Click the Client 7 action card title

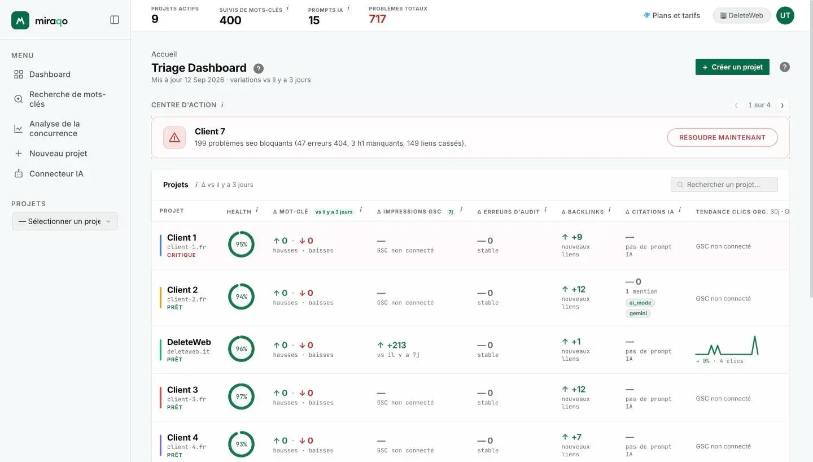click(x=210, y=132)
